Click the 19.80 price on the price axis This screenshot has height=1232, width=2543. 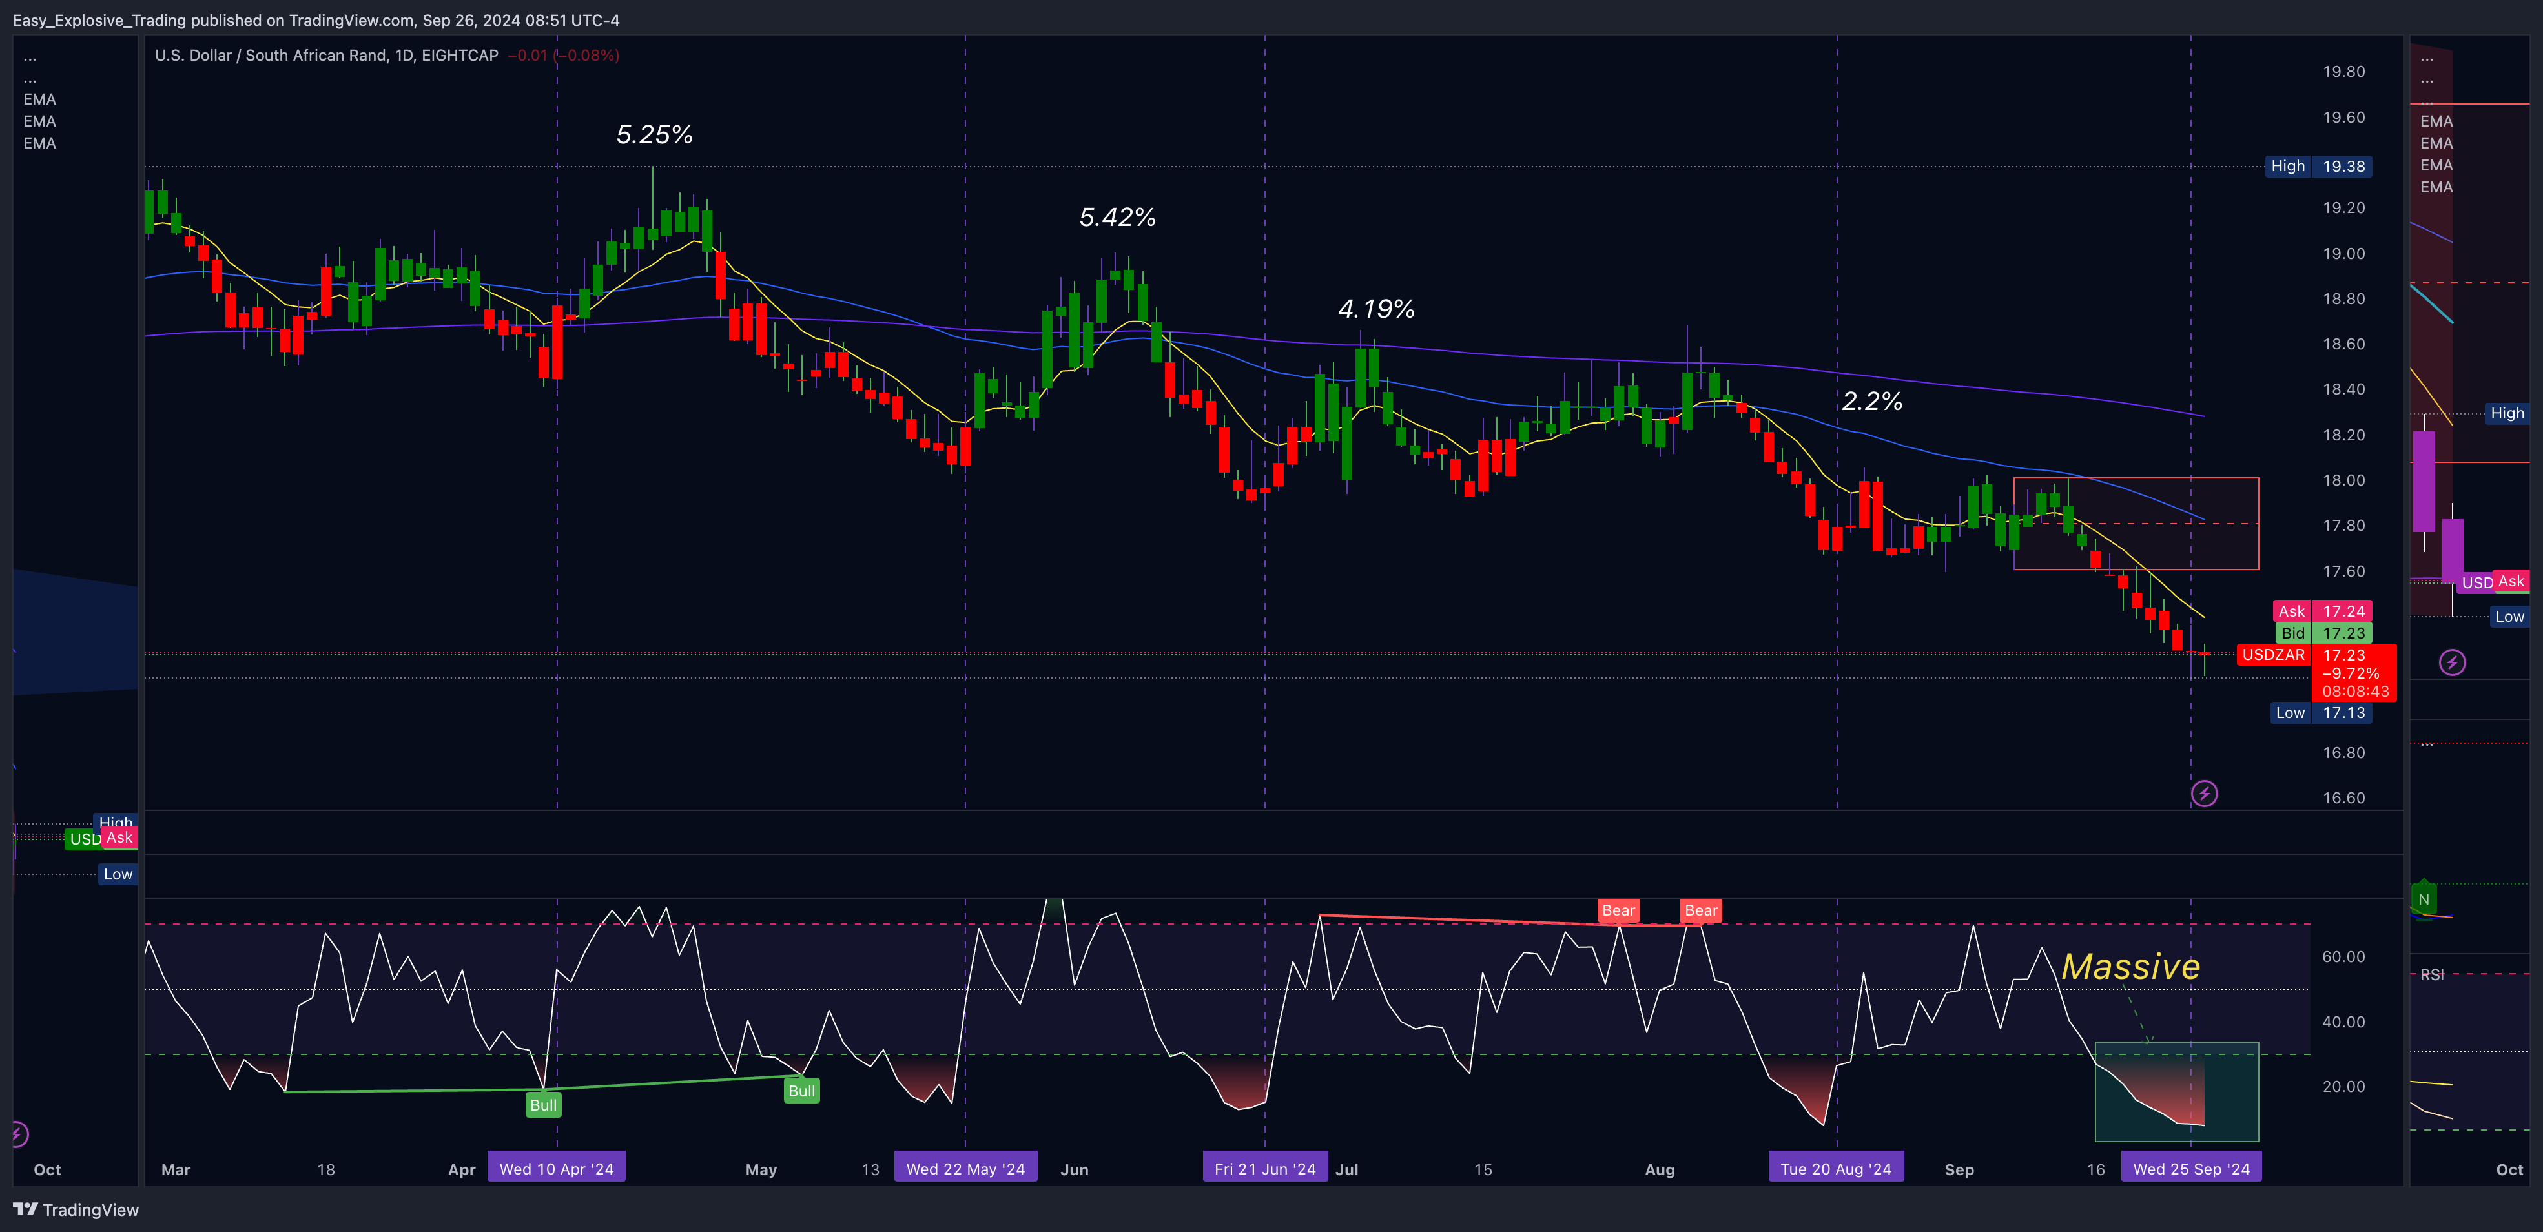point(2343,71)
